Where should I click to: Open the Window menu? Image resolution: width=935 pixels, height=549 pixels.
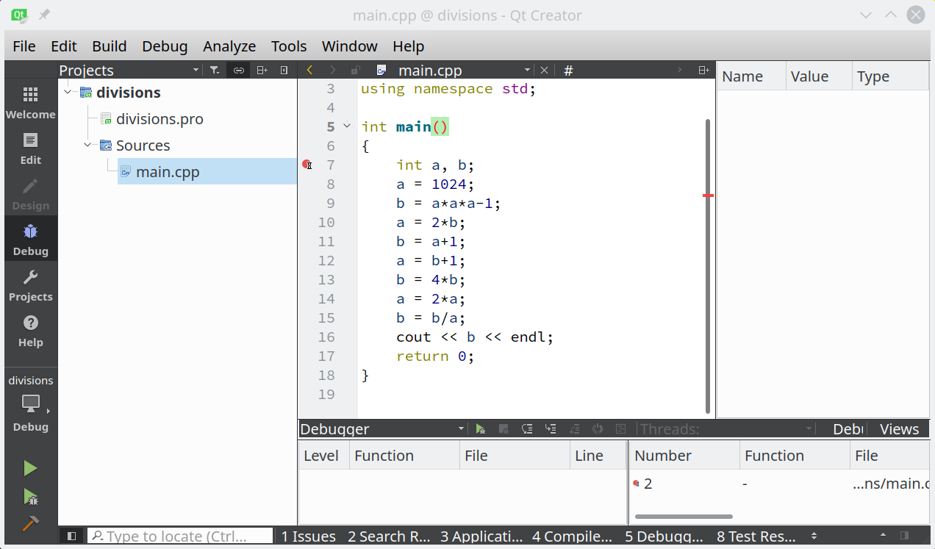pos(350,46)
